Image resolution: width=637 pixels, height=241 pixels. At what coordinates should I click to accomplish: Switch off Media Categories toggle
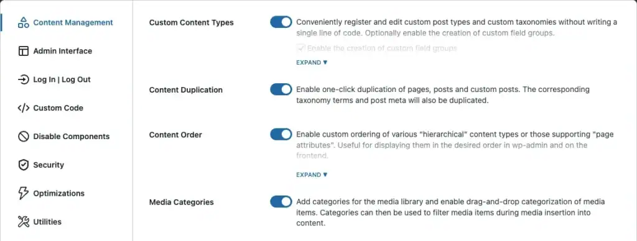click(281, 202)
